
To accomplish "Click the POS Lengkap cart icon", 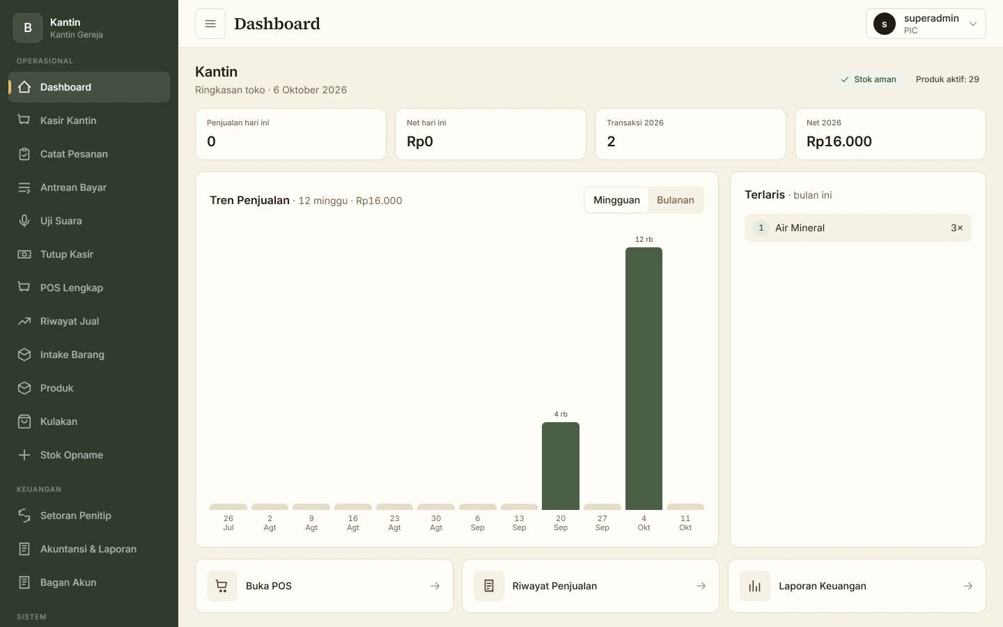I will tap(24, 288).
